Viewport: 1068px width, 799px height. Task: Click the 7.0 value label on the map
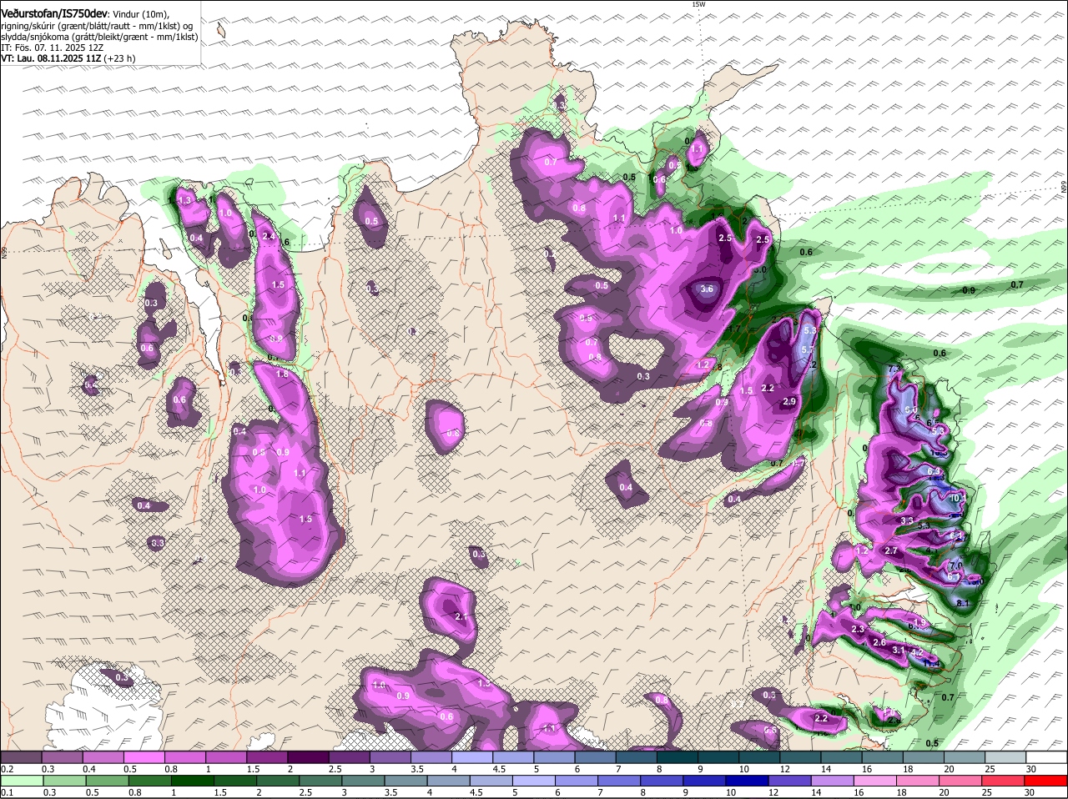[956, 565]
